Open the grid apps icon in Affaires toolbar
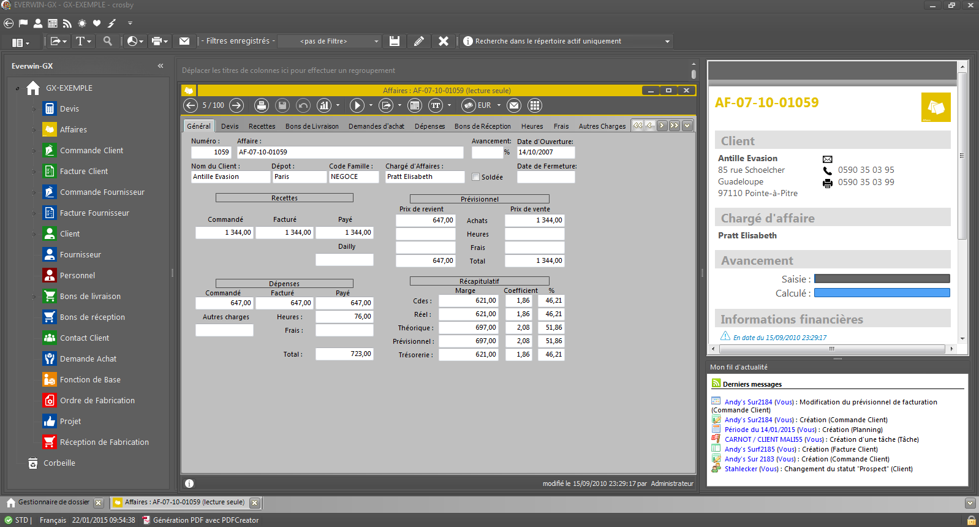 535,105
